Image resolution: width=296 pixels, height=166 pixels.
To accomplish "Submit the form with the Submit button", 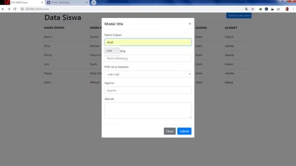I will click(184, 131).
